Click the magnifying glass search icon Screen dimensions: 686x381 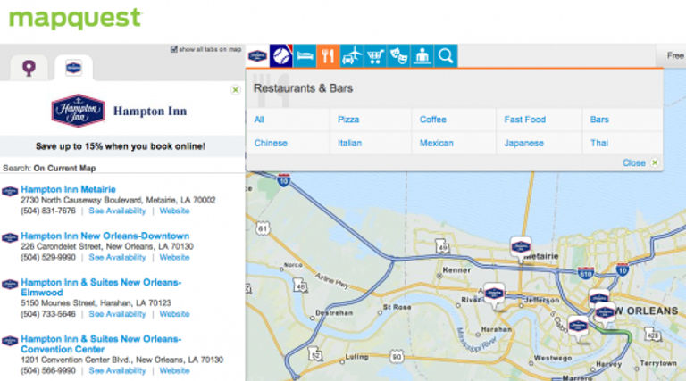446,56
